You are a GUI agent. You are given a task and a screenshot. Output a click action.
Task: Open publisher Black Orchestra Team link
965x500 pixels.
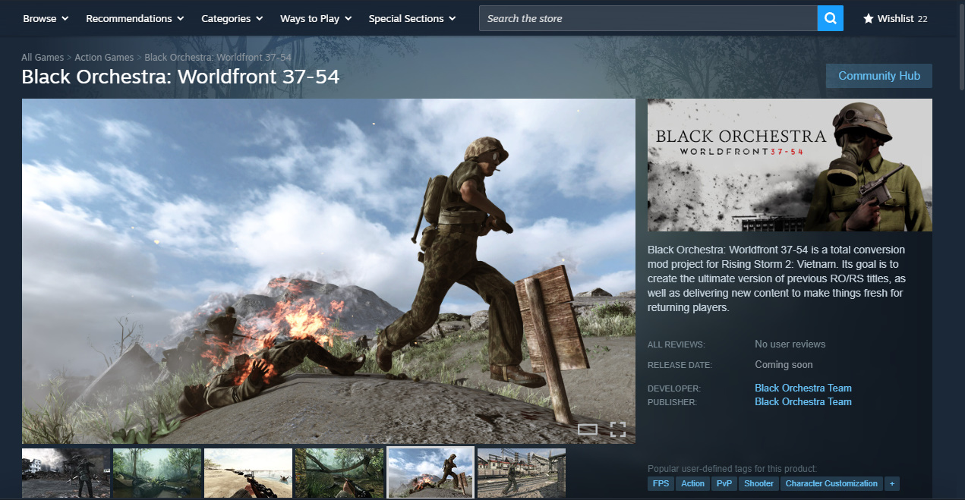pos(803,401)
